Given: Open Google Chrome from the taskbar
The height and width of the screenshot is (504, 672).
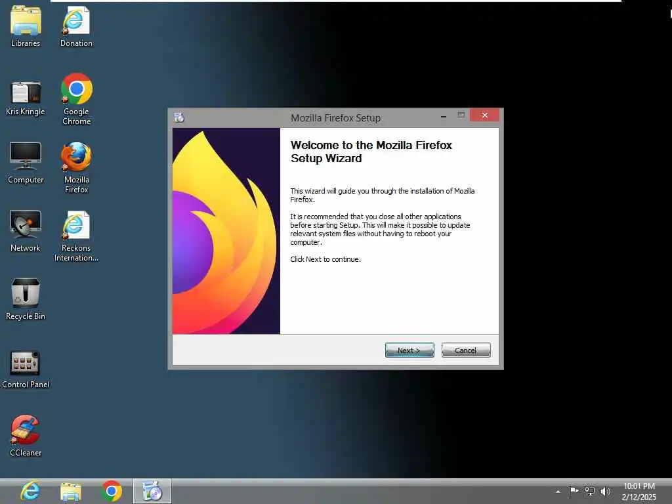Looking at the screenshot, I should tap(112, 491).
